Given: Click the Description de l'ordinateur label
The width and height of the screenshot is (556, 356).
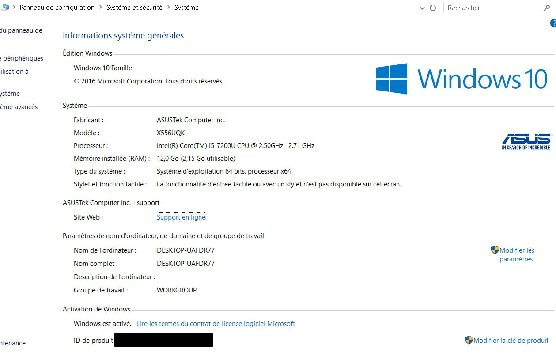Looking at the screenshot, I should click(x=114, y=277).
